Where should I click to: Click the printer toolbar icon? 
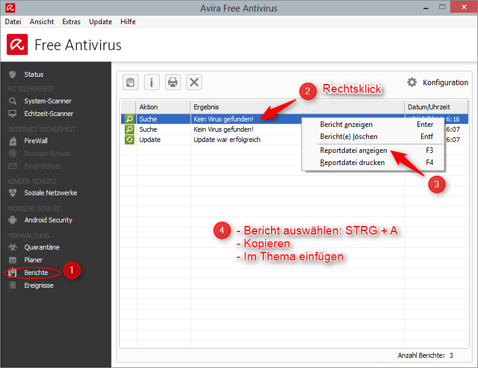pyautogui.click(x=173, y=82)
